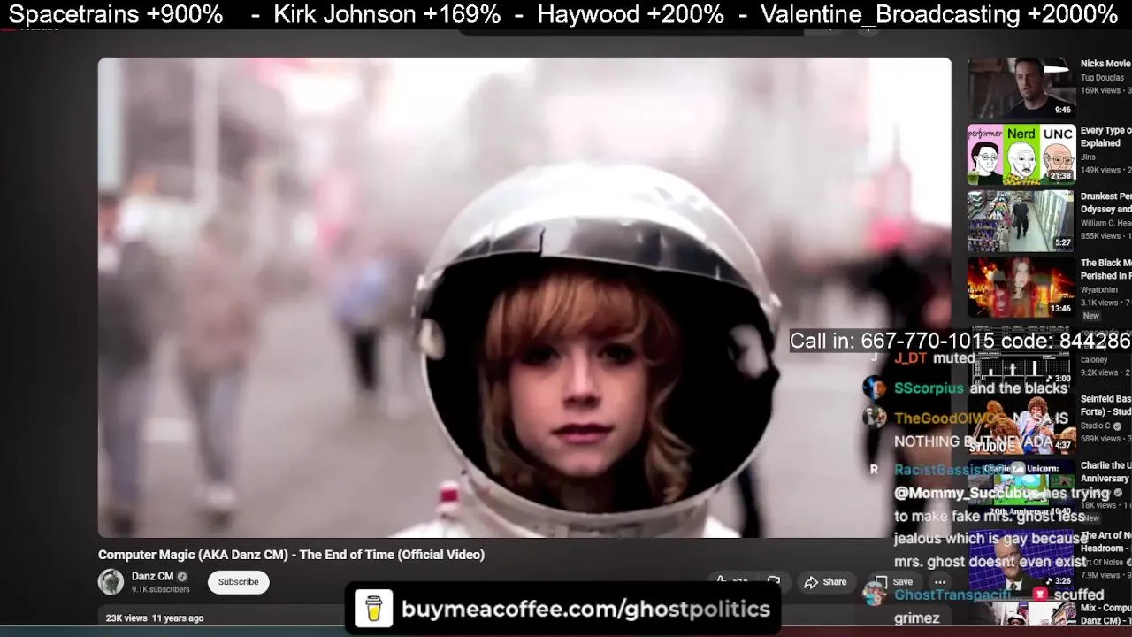Click The Black M... Perished video title

(1105, 269)
